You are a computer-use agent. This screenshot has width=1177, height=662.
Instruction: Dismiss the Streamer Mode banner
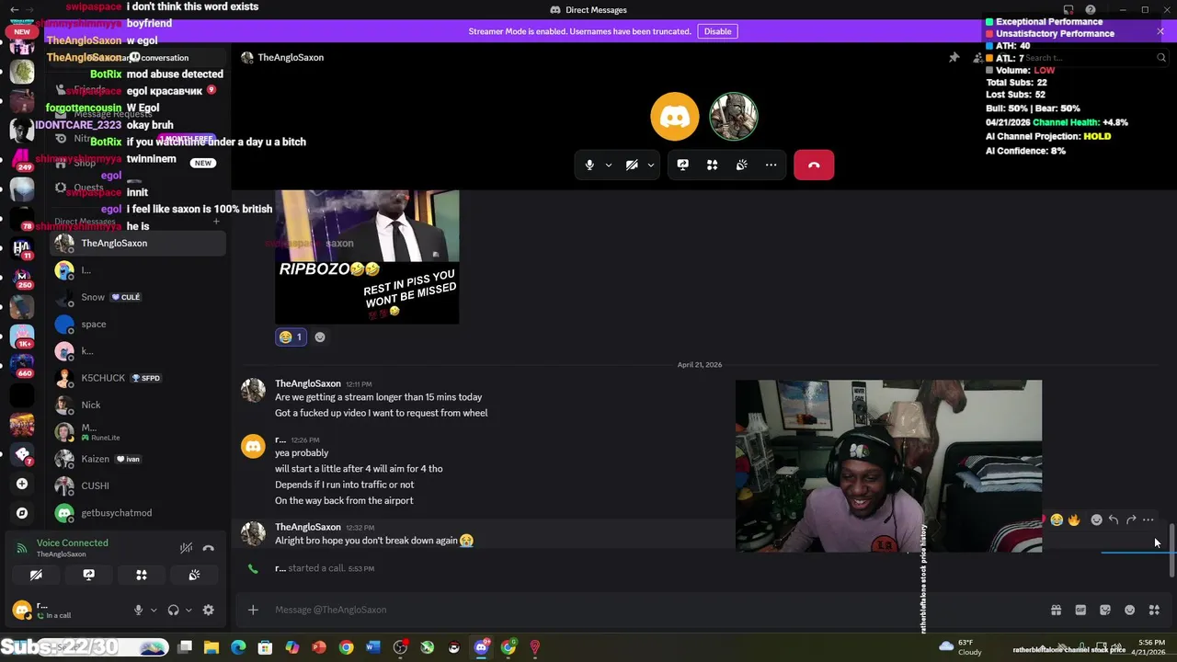(1160, 31)
